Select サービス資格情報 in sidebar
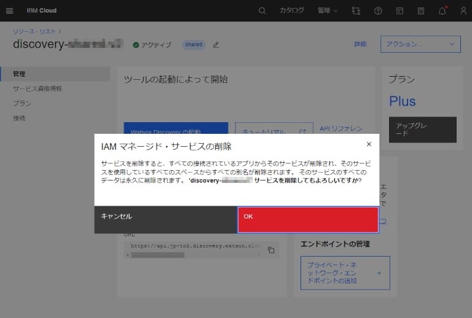 click(x=37, y=88)
